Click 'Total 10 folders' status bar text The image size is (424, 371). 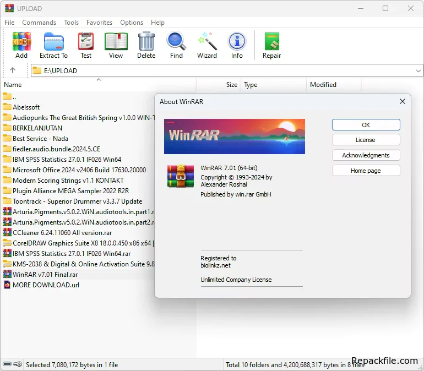(x=295, y=365)
